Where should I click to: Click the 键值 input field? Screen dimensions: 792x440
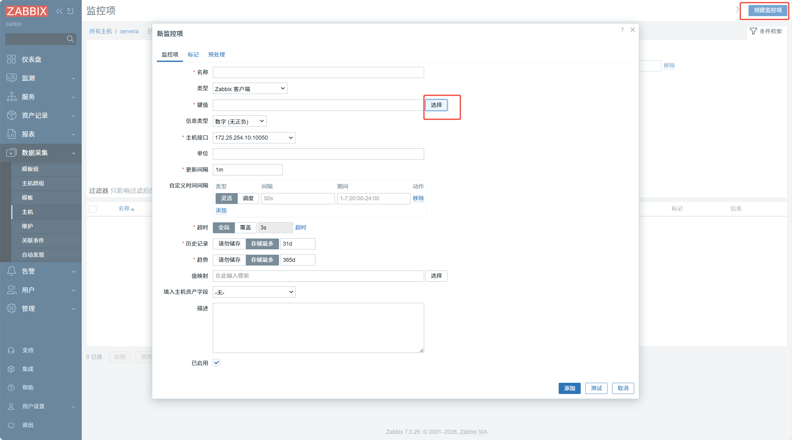tap(318, 105)
